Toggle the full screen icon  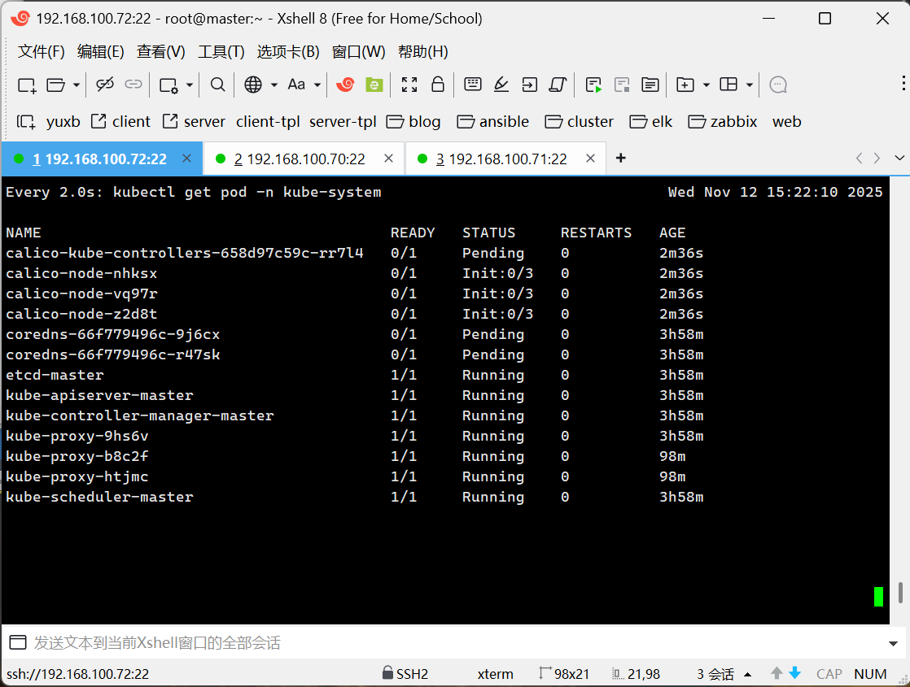(x=409, y=85)
